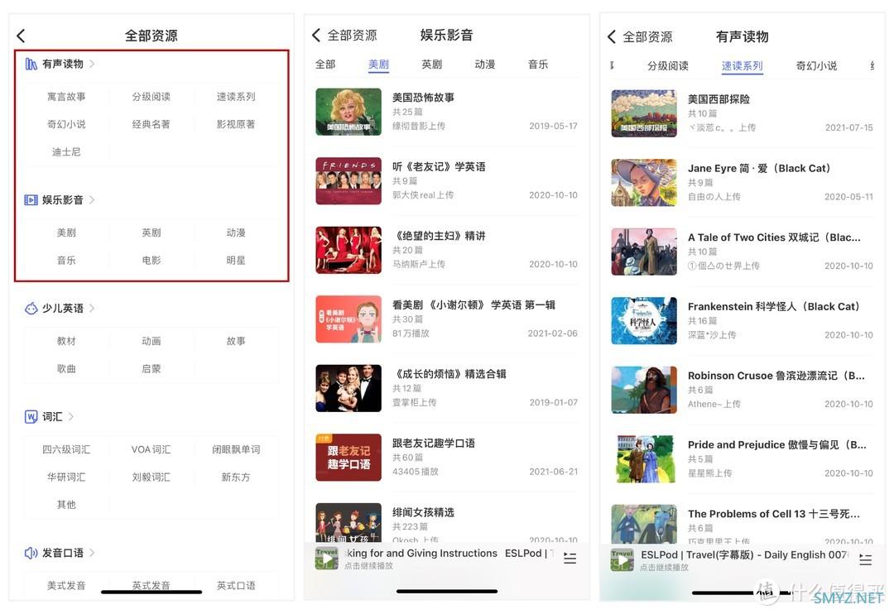Expand 少儿英语 section chevron

(x=92, y=309)
